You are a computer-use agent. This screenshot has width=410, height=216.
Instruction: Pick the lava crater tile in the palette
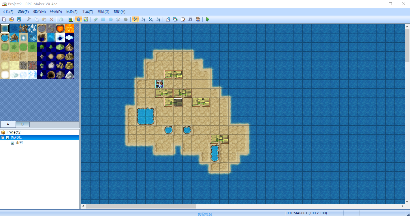click(60, 29)
